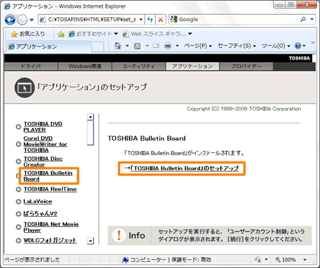Expand the address bar dropdown arrow

[x=141, y=20]
